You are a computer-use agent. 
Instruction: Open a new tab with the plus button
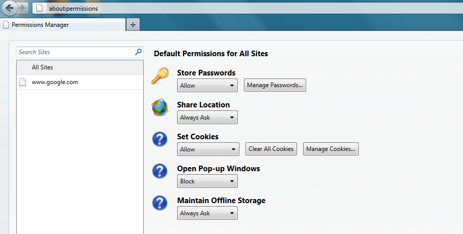tap(133, 24)
